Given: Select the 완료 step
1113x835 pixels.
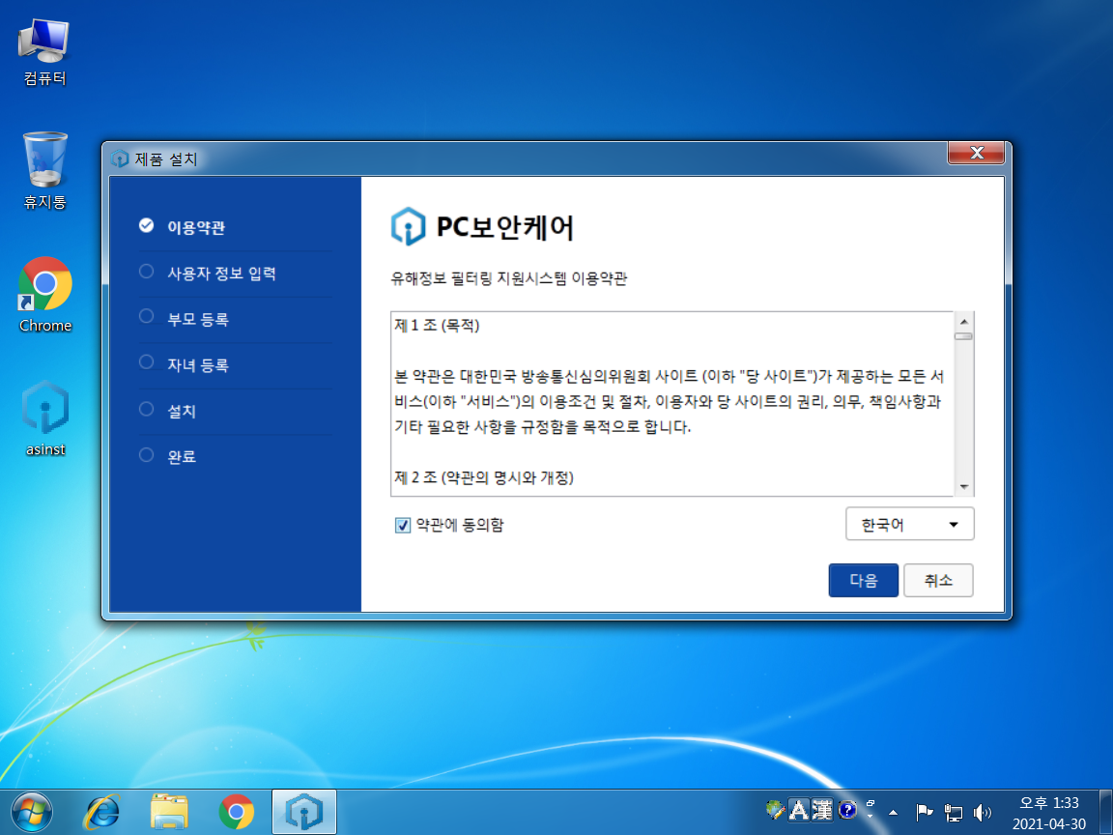Looking at the screenshot, I should coord(182,456).
